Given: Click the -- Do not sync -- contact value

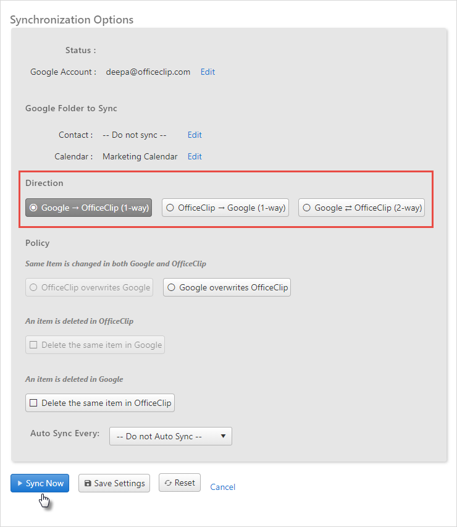Looking at the screenshot, I should click(135, 135).
